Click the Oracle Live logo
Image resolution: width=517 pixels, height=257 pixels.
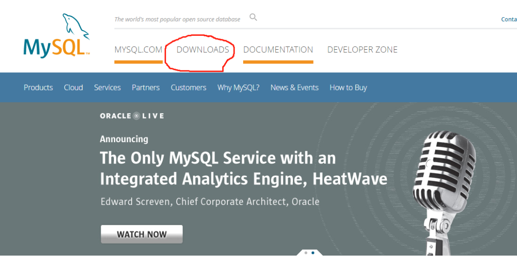[x=132, y=116]
